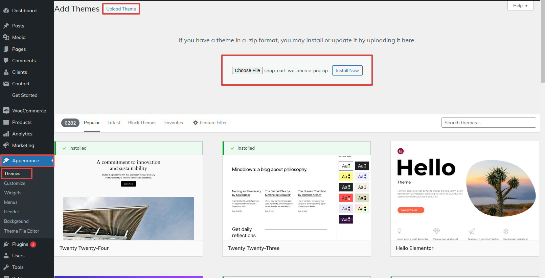Viewport: 545px width, 278px height.
Task: Open the Dashboard icon in sidebar
Action: click(6, 10)
